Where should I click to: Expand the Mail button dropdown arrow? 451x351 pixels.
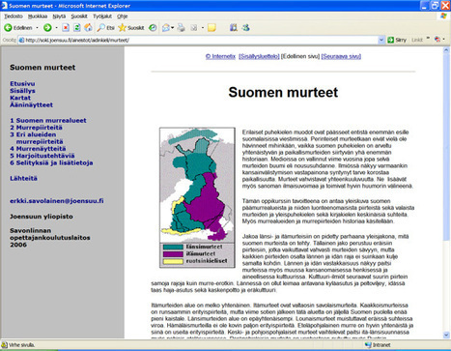[173, 28]
